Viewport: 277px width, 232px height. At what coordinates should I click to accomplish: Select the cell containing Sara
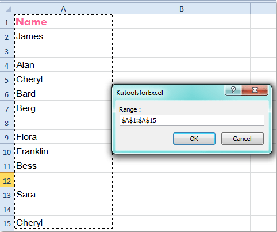click(63, 194)
